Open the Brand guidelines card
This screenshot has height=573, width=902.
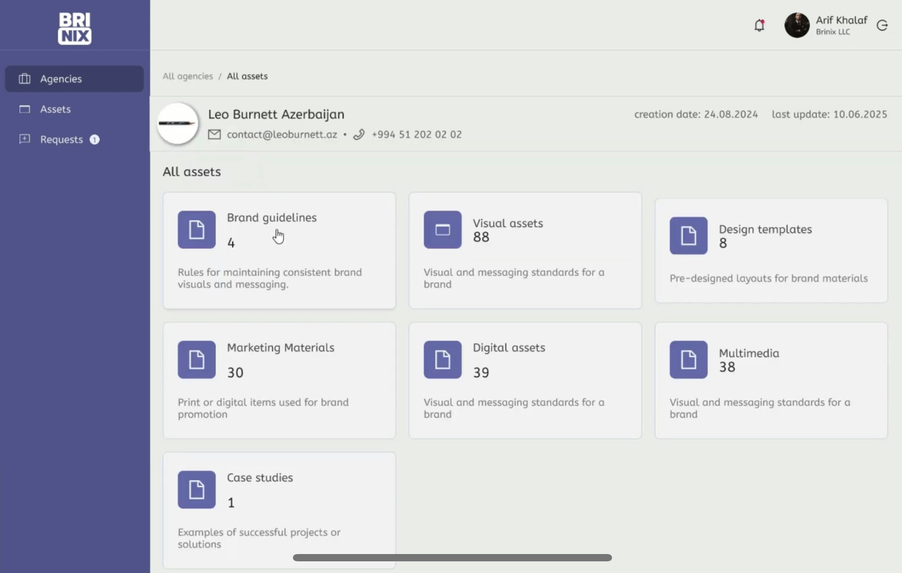point(279,250)
